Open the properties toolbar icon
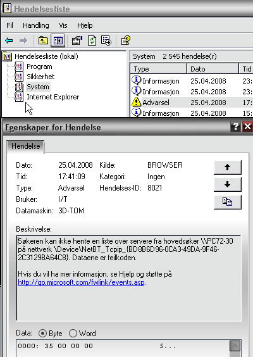The image size is (253, 357). (77, 41)
